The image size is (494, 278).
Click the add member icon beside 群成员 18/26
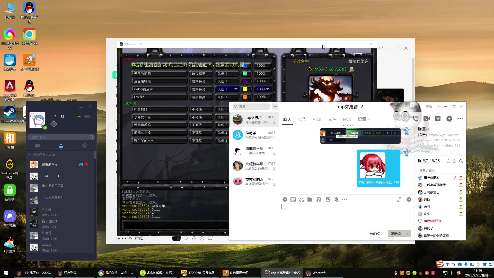click(455, 161)
